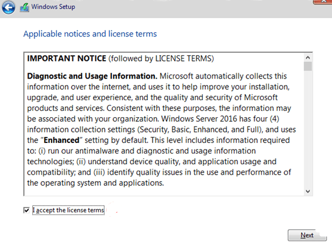
Task: Uncheck the I accept the license terms checkbox
Action: coord(26,210)
